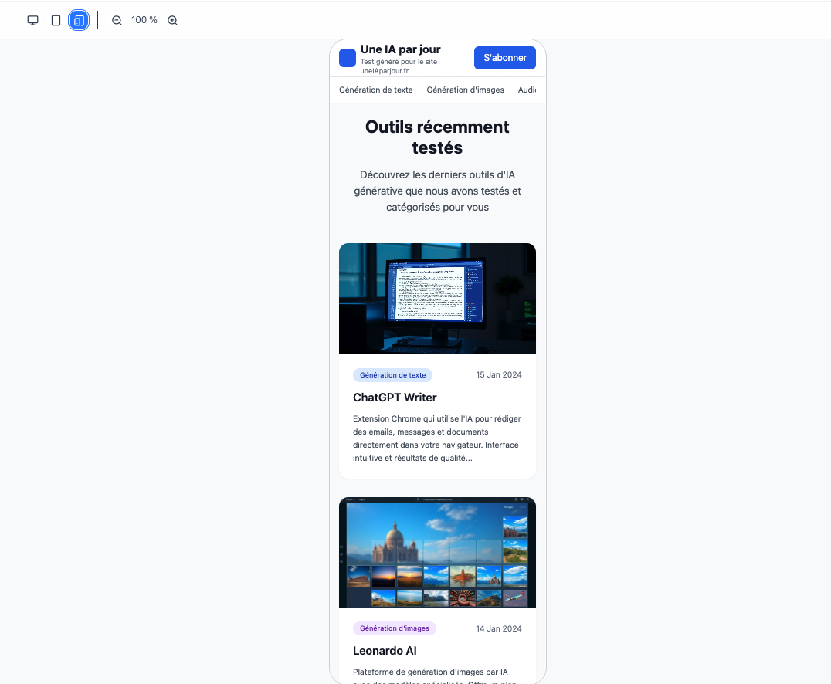
Task: Zoom out with the magnifier minus icon
Action: tap(117, 21)
